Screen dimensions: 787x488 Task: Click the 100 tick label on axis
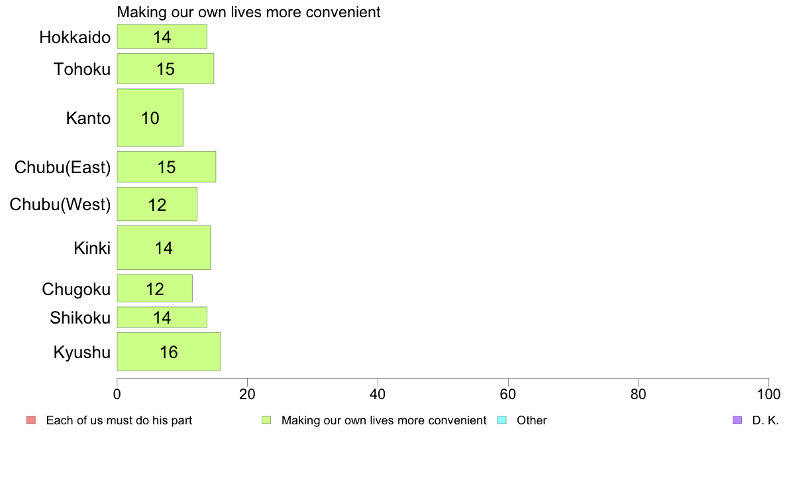coord(768,395)
